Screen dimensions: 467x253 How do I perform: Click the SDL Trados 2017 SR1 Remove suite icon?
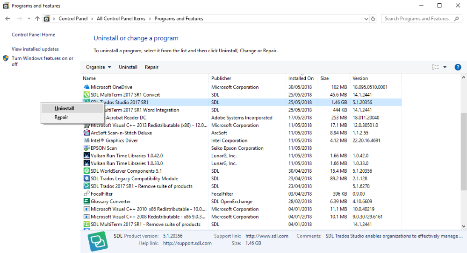point(86,186)
